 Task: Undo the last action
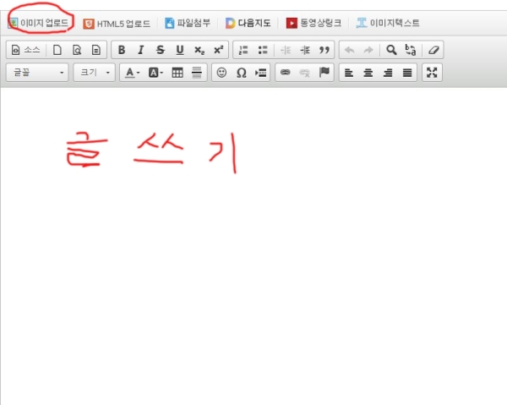point(349,50)
